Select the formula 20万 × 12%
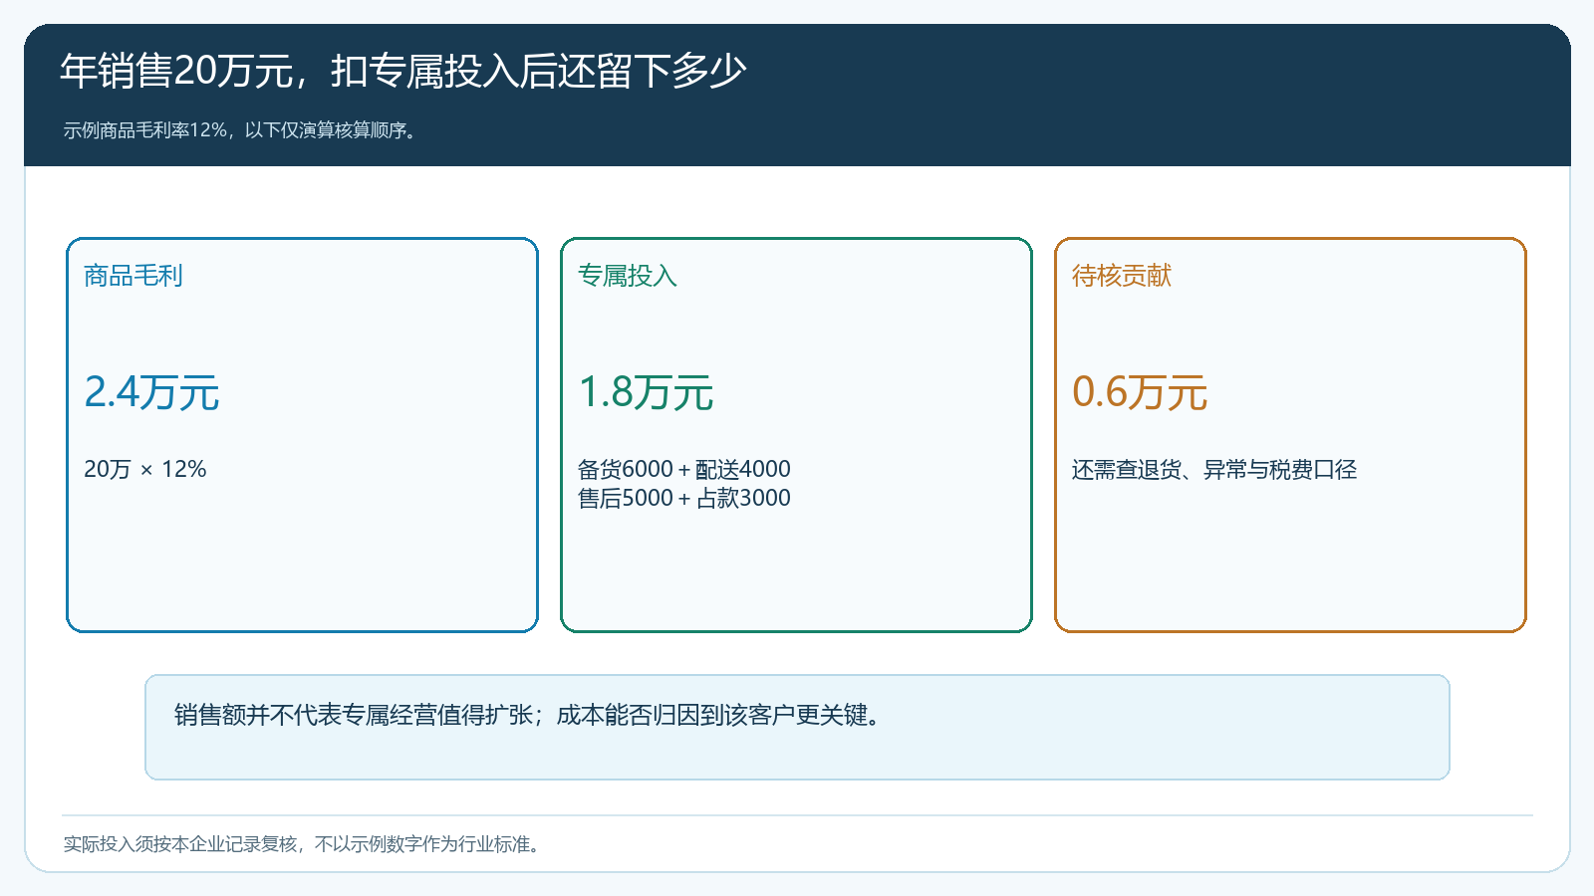This screenshot has height=896, width=1594. pos(145,469)
